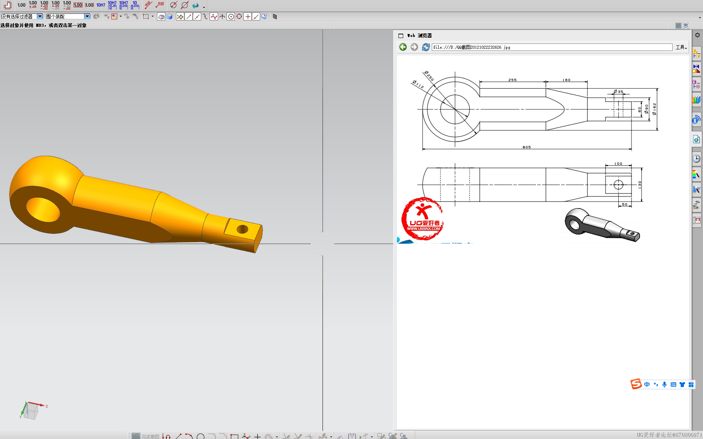
Task: Select the 1.00 no-tolerance dimension style
Action: [21, 5]
